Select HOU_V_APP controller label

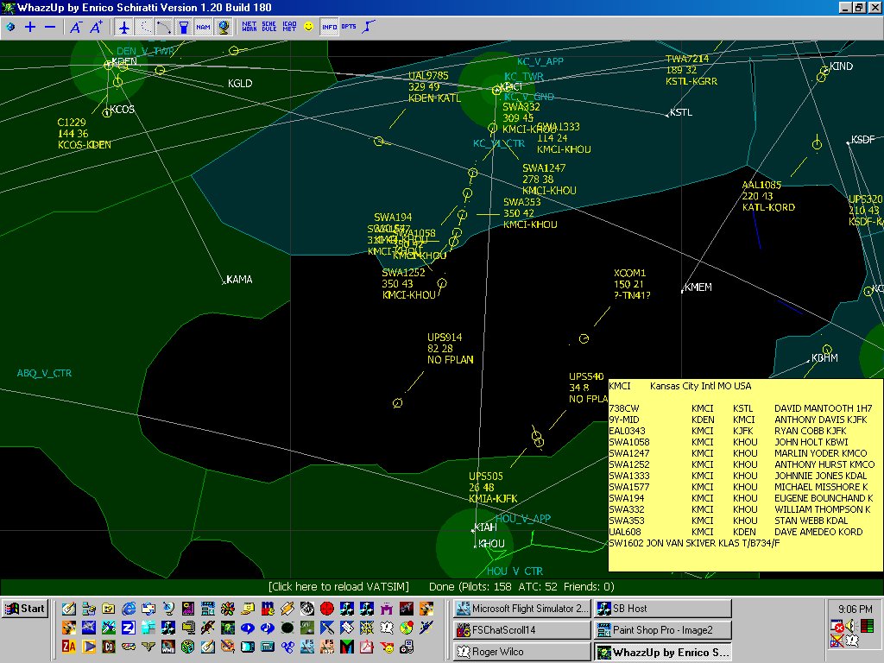(x=522, y=519)
